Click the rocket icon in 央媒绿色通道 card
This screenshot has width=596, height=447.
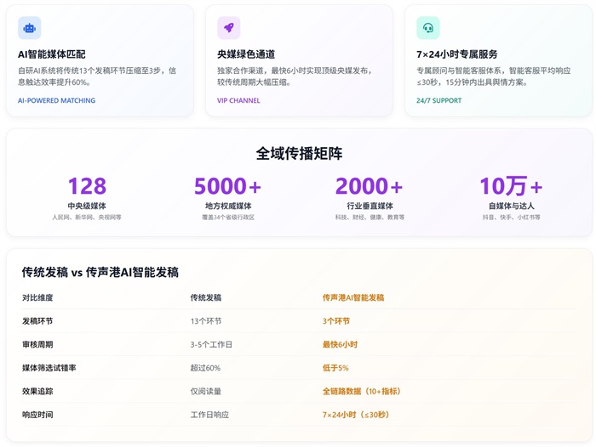tap(228, 28)
